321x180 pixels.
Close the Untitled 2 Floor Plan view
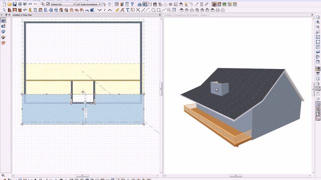160,15
